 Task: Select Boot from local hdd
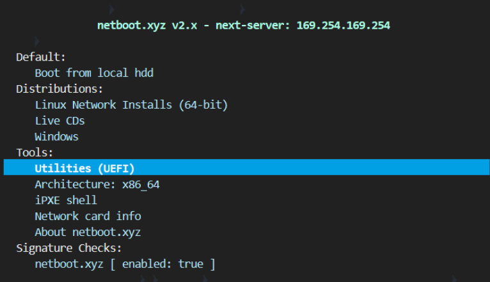click(94, 73)
